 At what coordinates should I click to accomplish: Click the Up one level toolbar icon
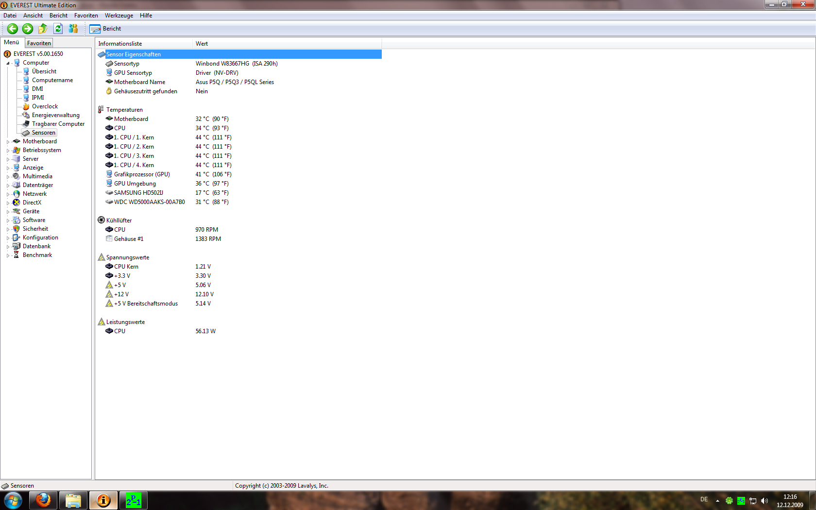click(43, 29)
